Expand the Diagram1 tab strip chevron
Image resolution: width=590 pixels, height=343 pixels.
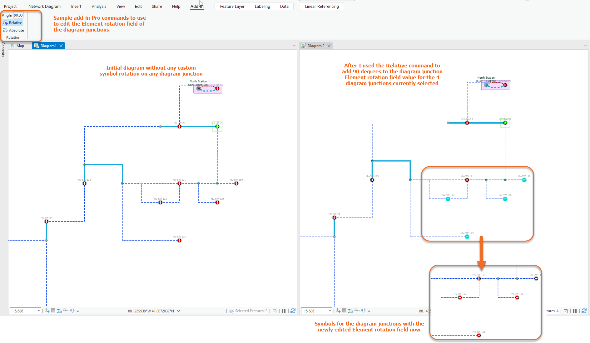[x=294, y=45]
